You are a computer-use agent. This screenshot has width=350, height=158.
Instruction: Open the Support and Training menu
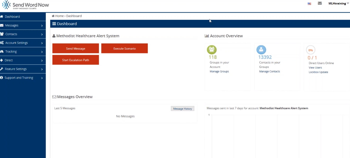tap(23, 78)
